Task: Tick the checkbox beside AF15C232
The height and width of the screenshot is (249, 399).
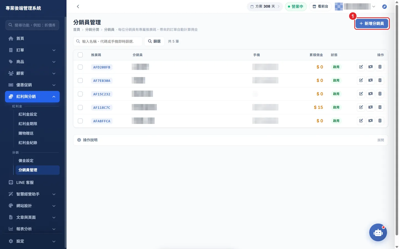Action: pyautogui.click(x=80, y=94)
